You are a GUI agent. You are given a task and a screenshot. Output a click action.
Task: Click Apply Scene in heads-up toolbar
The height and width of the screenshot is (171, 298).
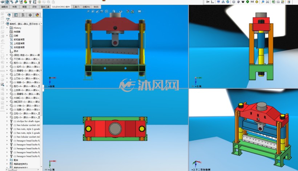[132, 12]
